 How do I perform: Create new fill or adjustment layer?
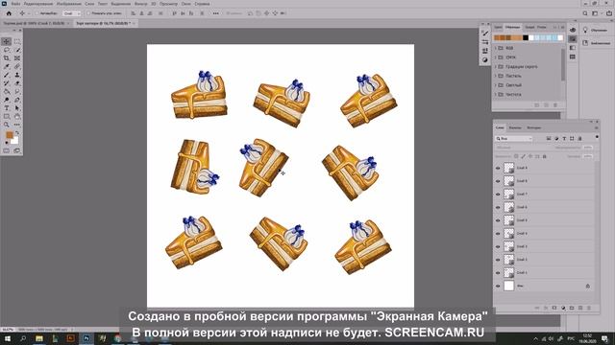coord(563,309)
